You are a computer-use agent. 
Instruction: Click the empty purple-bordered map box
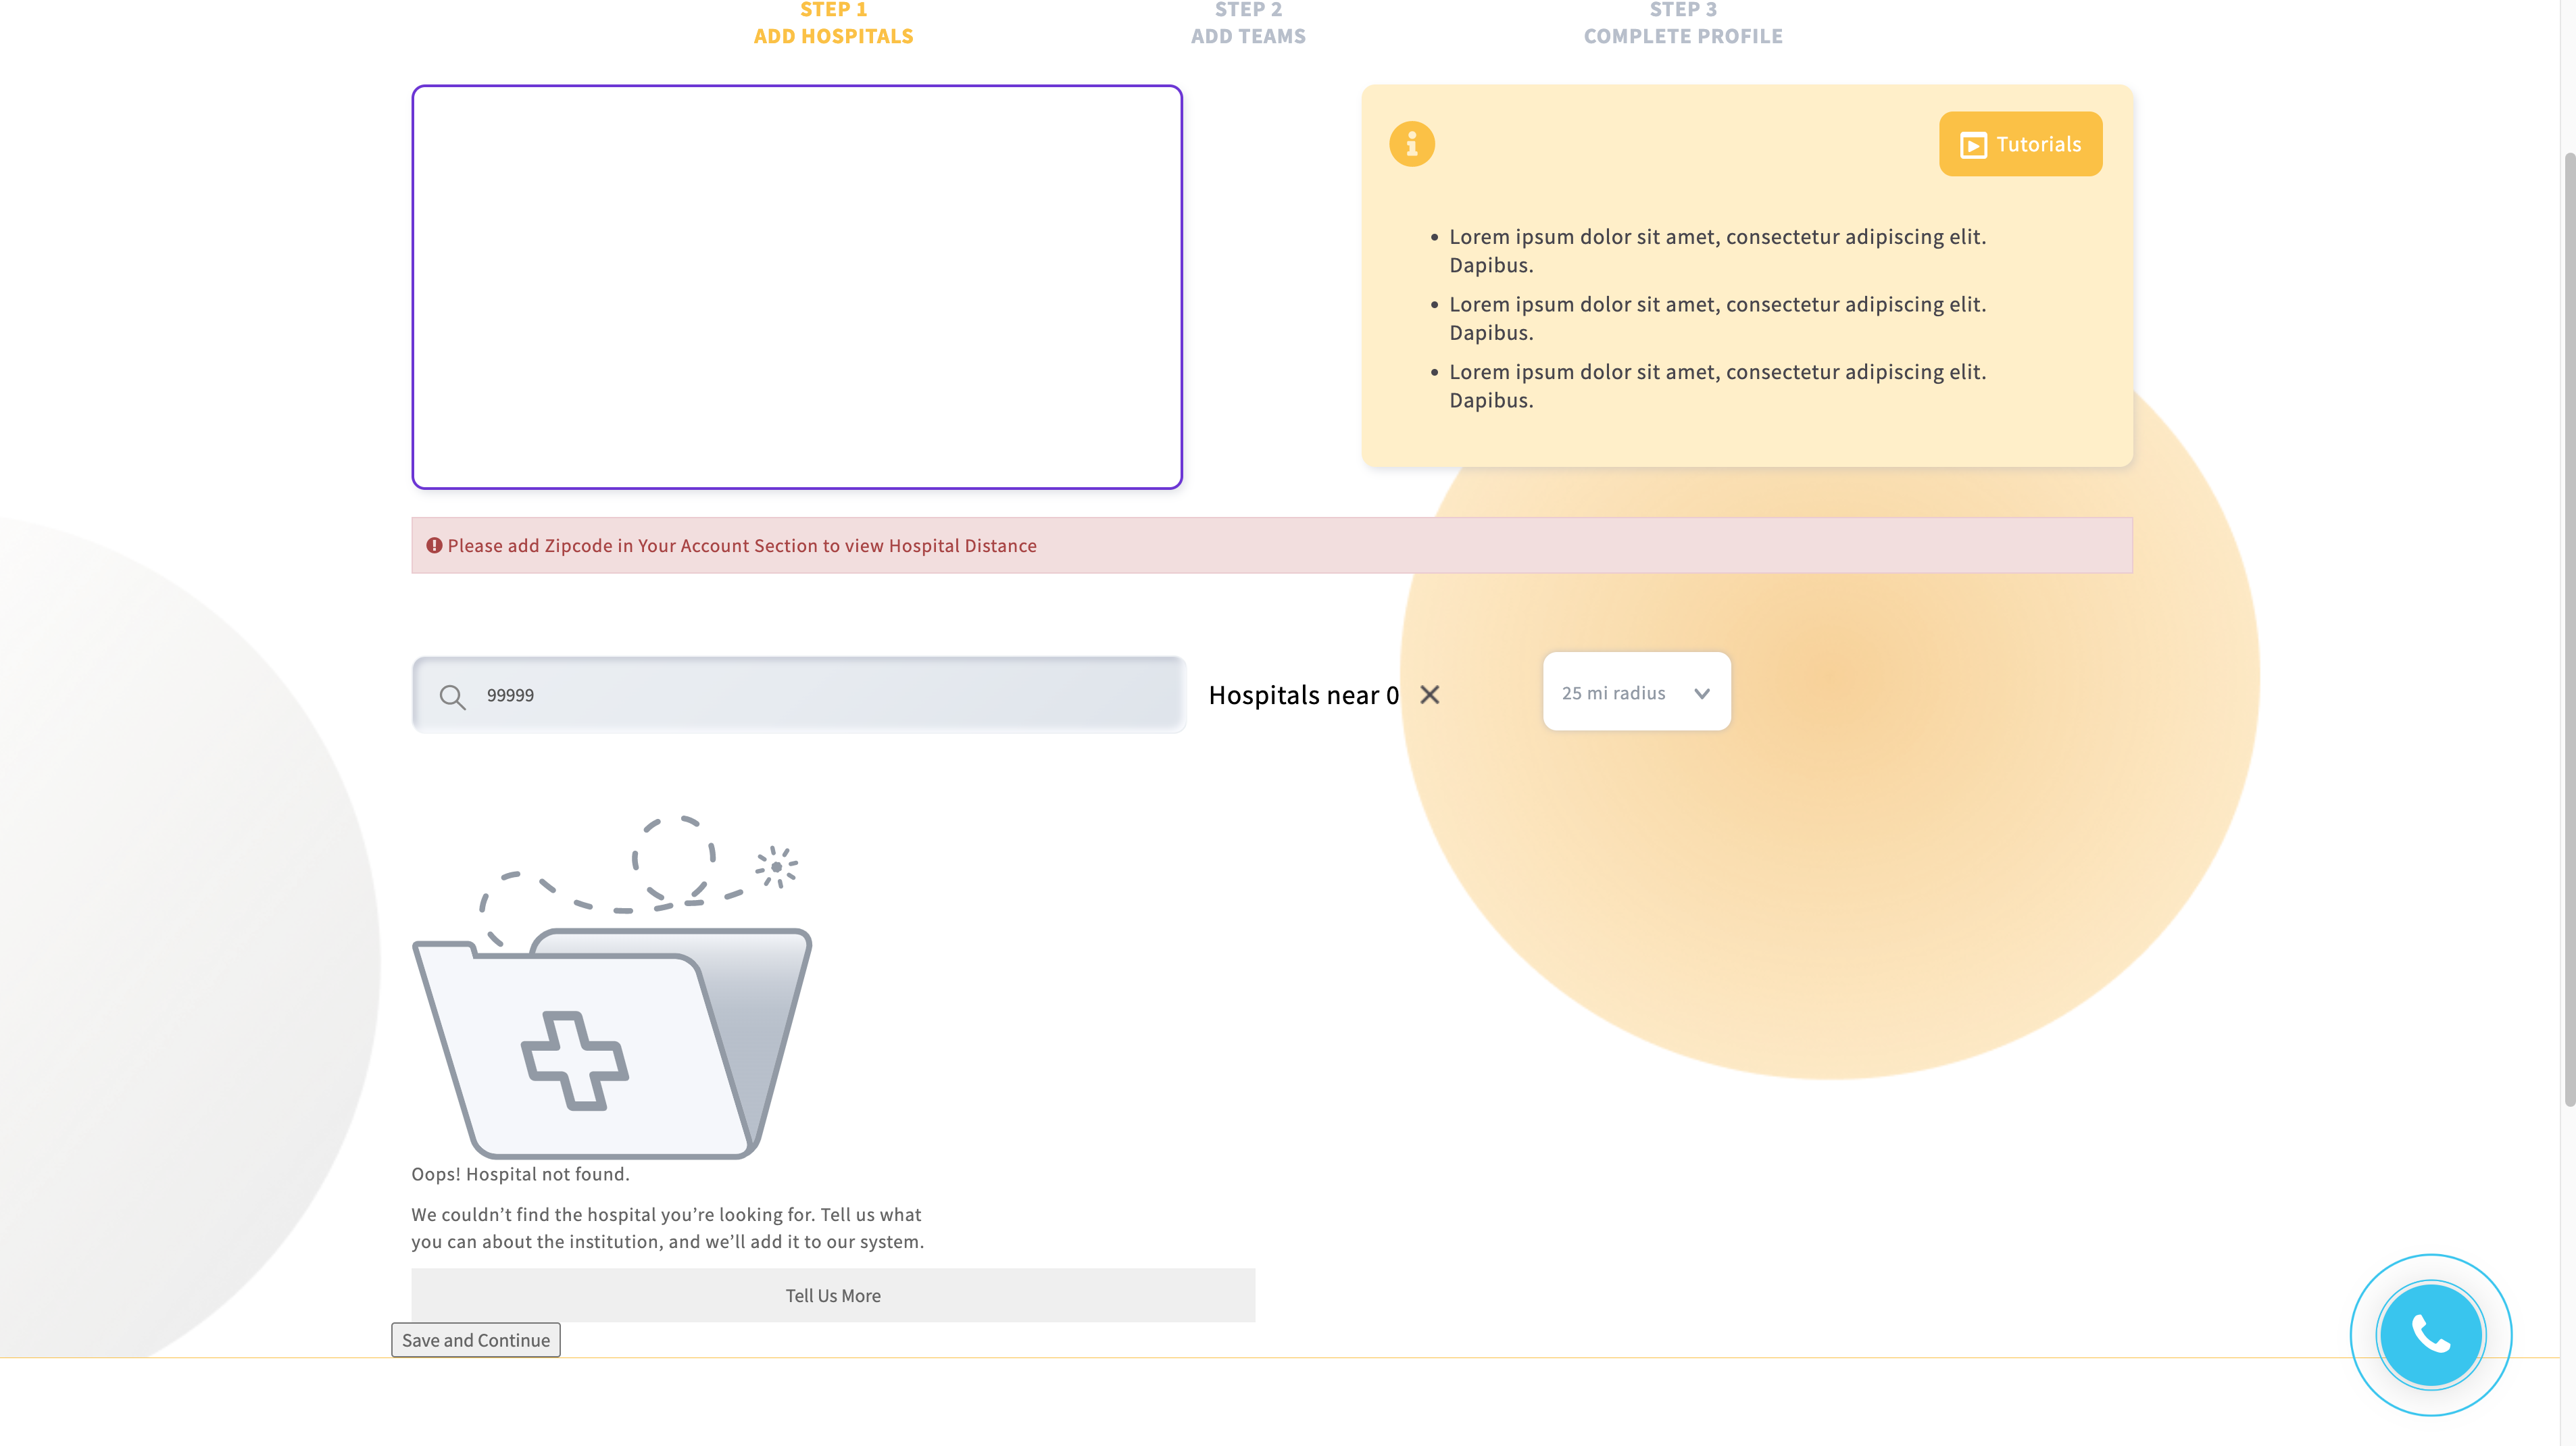click(796, 286)
